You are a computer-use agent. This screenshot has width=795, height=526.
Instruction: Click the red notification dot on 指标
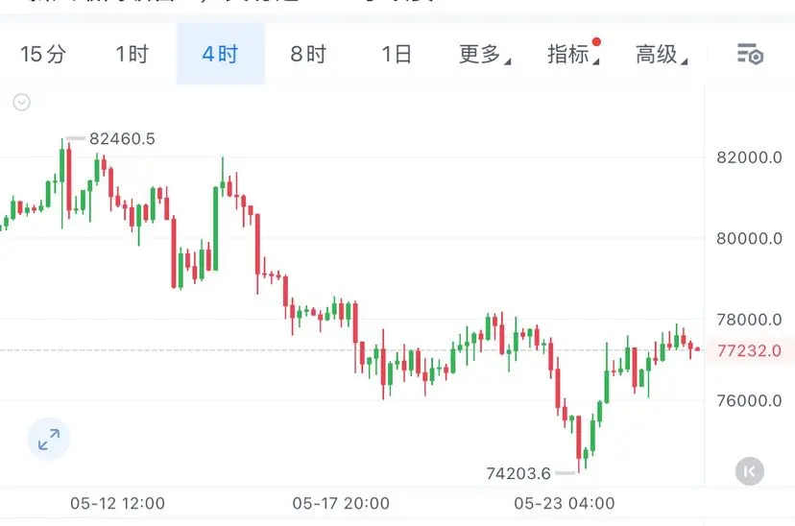pos(596,41)
